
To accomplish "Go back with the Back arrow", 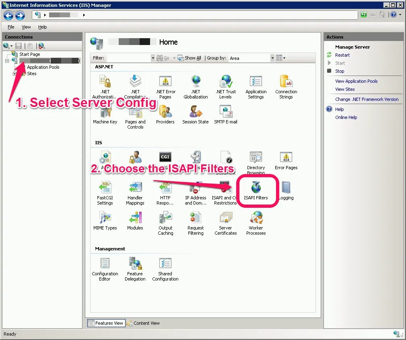I will click(x=8, y=16).
